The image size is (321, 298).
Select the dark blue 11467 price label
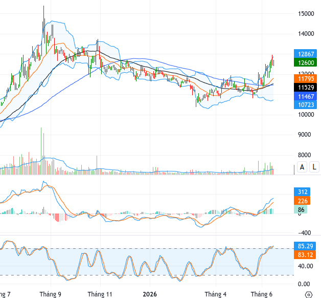[x=305, y=96]
